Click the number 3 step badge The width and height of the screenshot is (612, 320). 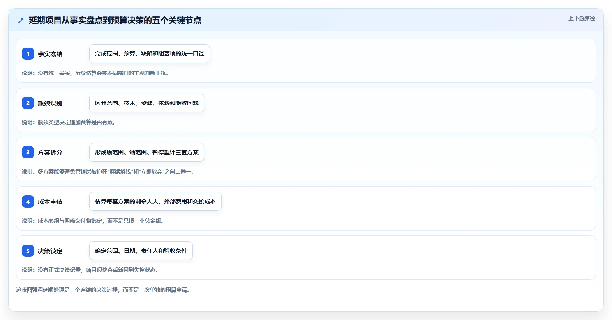point(28,152)
